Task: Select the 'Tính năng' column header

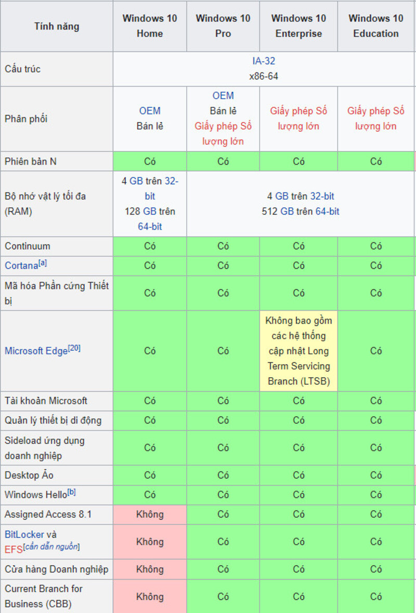Action: 57,26
